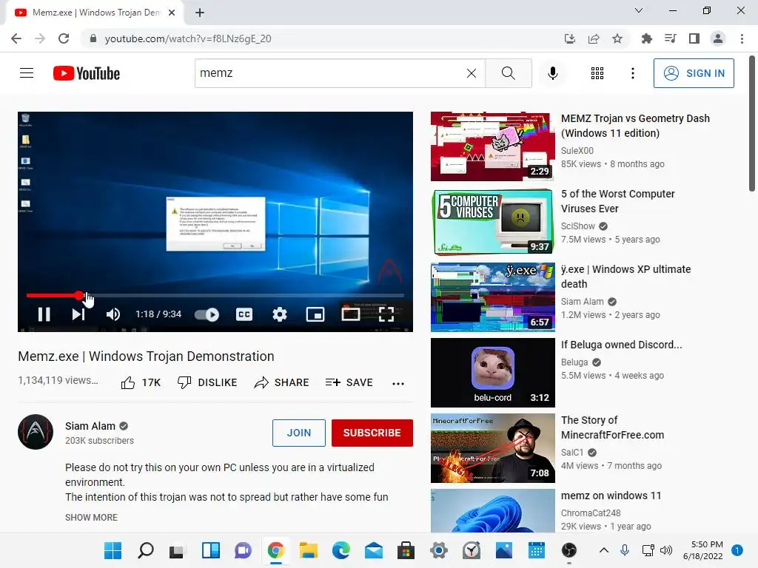Close the Memz.exe tab
The width and height of the screenshot is (758, 568).
(x=172, y=13)
